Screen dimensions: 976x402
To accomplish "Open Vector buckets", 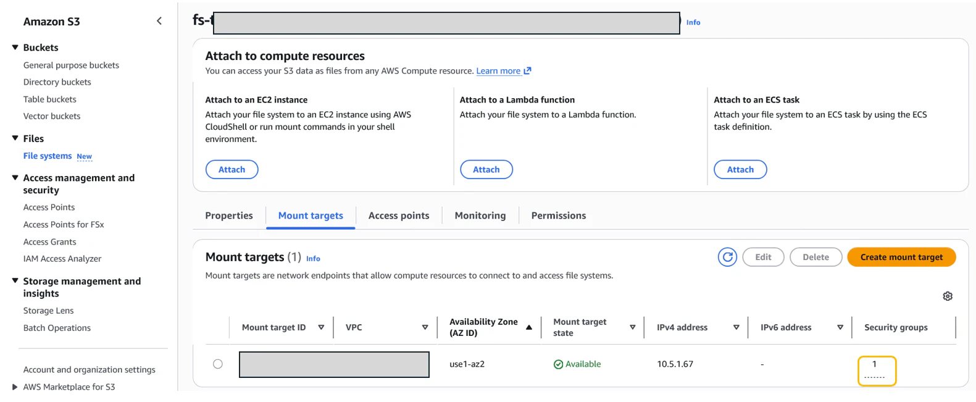I will (51, 116).
